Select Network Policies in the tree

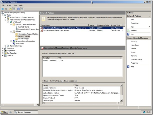[24, 36]
